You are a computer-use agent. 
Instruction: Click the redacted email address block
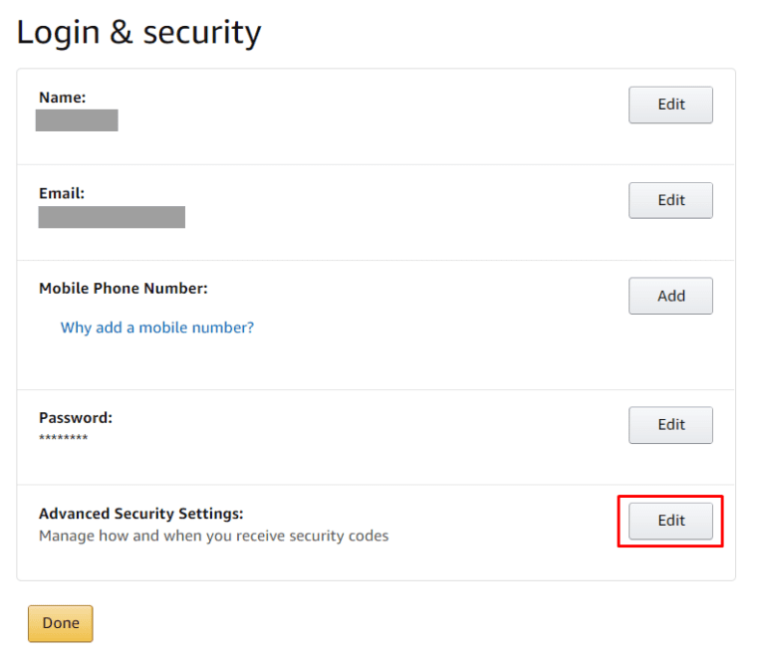(112, 217)
